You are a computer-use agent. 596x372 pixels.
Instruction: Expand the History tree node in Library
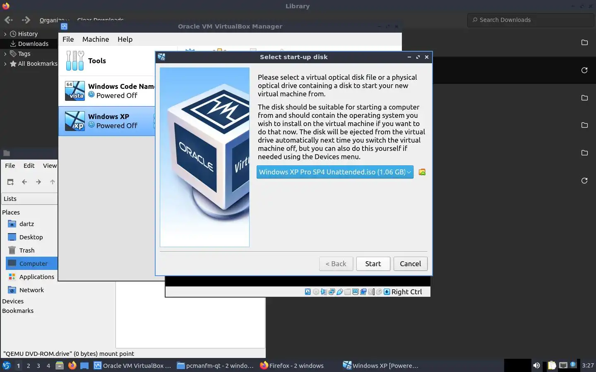[5, 34]
